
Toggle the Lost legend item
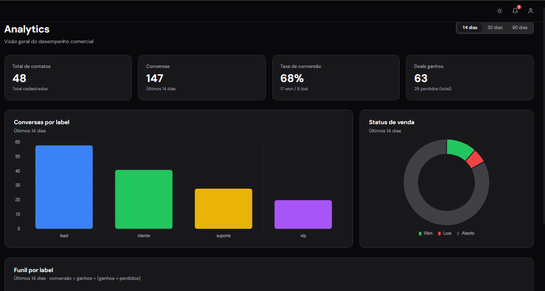445,233
